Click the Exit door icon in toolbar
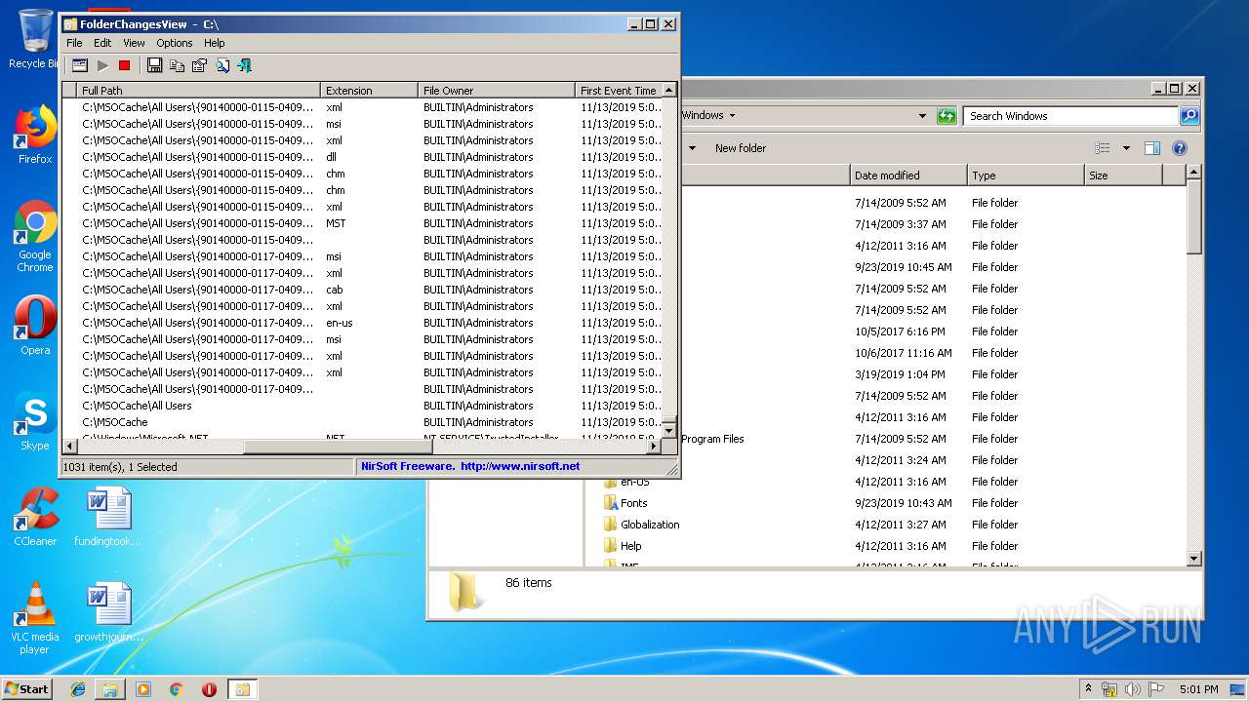This screenshot has width=1249, height=702. pos(244,65)
